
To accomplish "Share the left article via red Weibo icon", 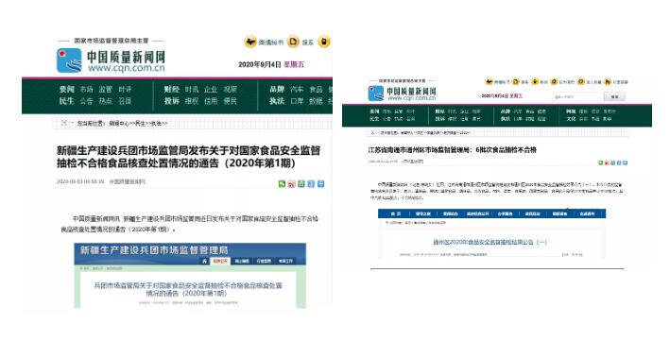I will pyautogui.click(x=292, y=184).
